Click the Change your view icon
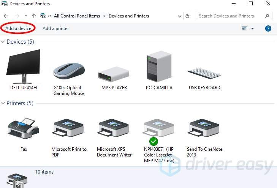Image resolution: width=277 pixels, height=188 pixels. tap(244, 28)
